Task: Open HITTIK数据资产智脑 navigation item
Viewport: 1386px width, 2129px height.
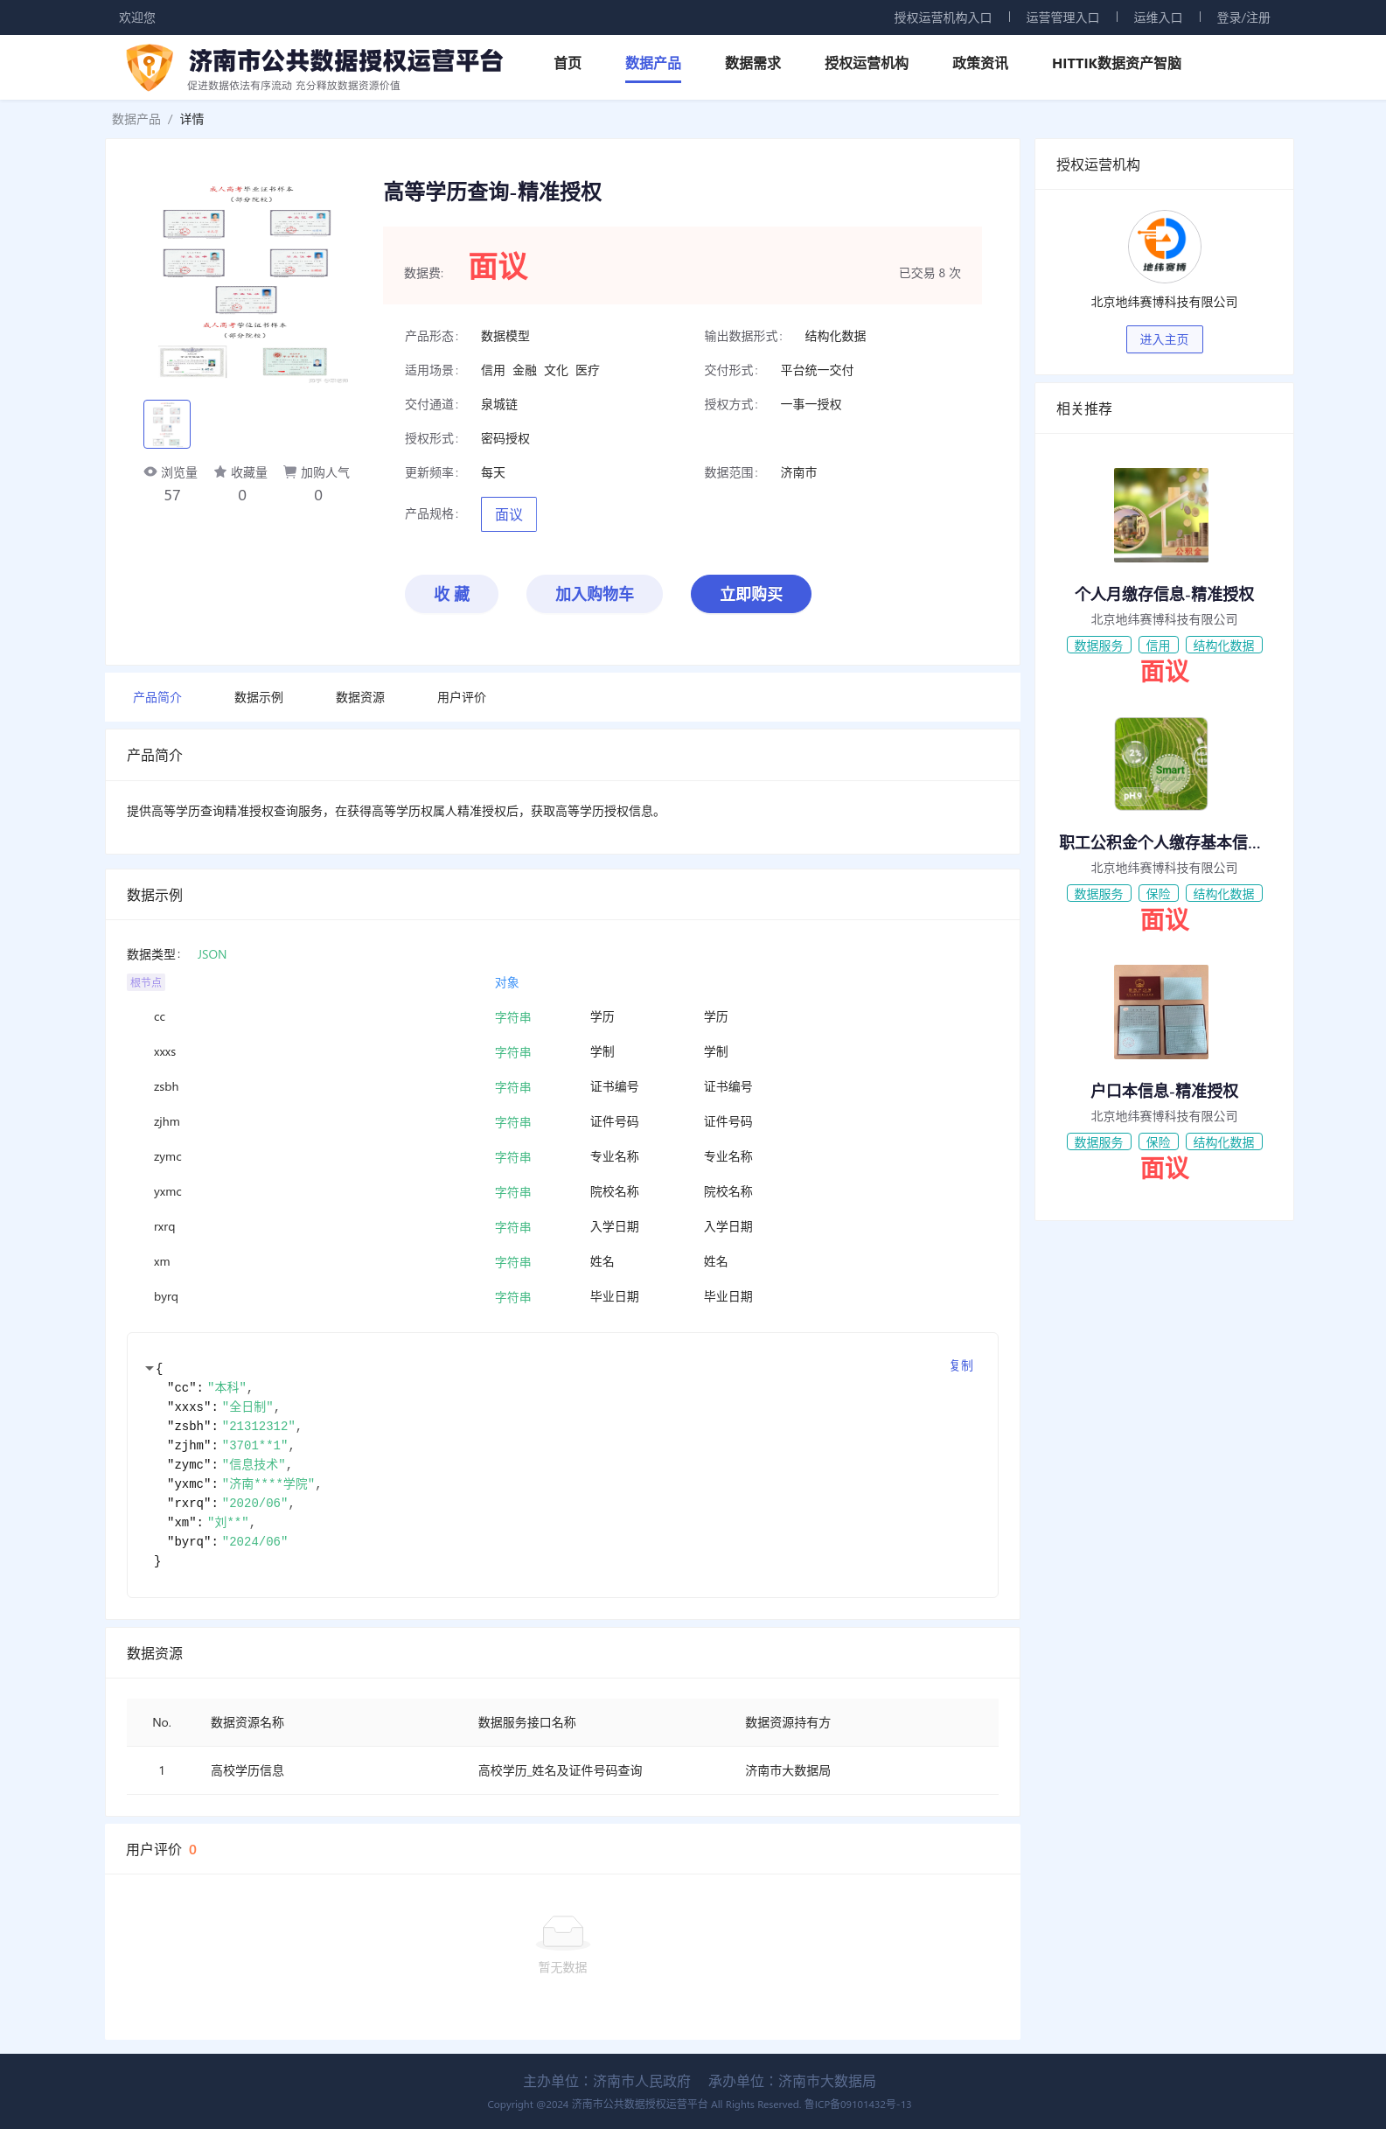Action: pos(1116,63)
